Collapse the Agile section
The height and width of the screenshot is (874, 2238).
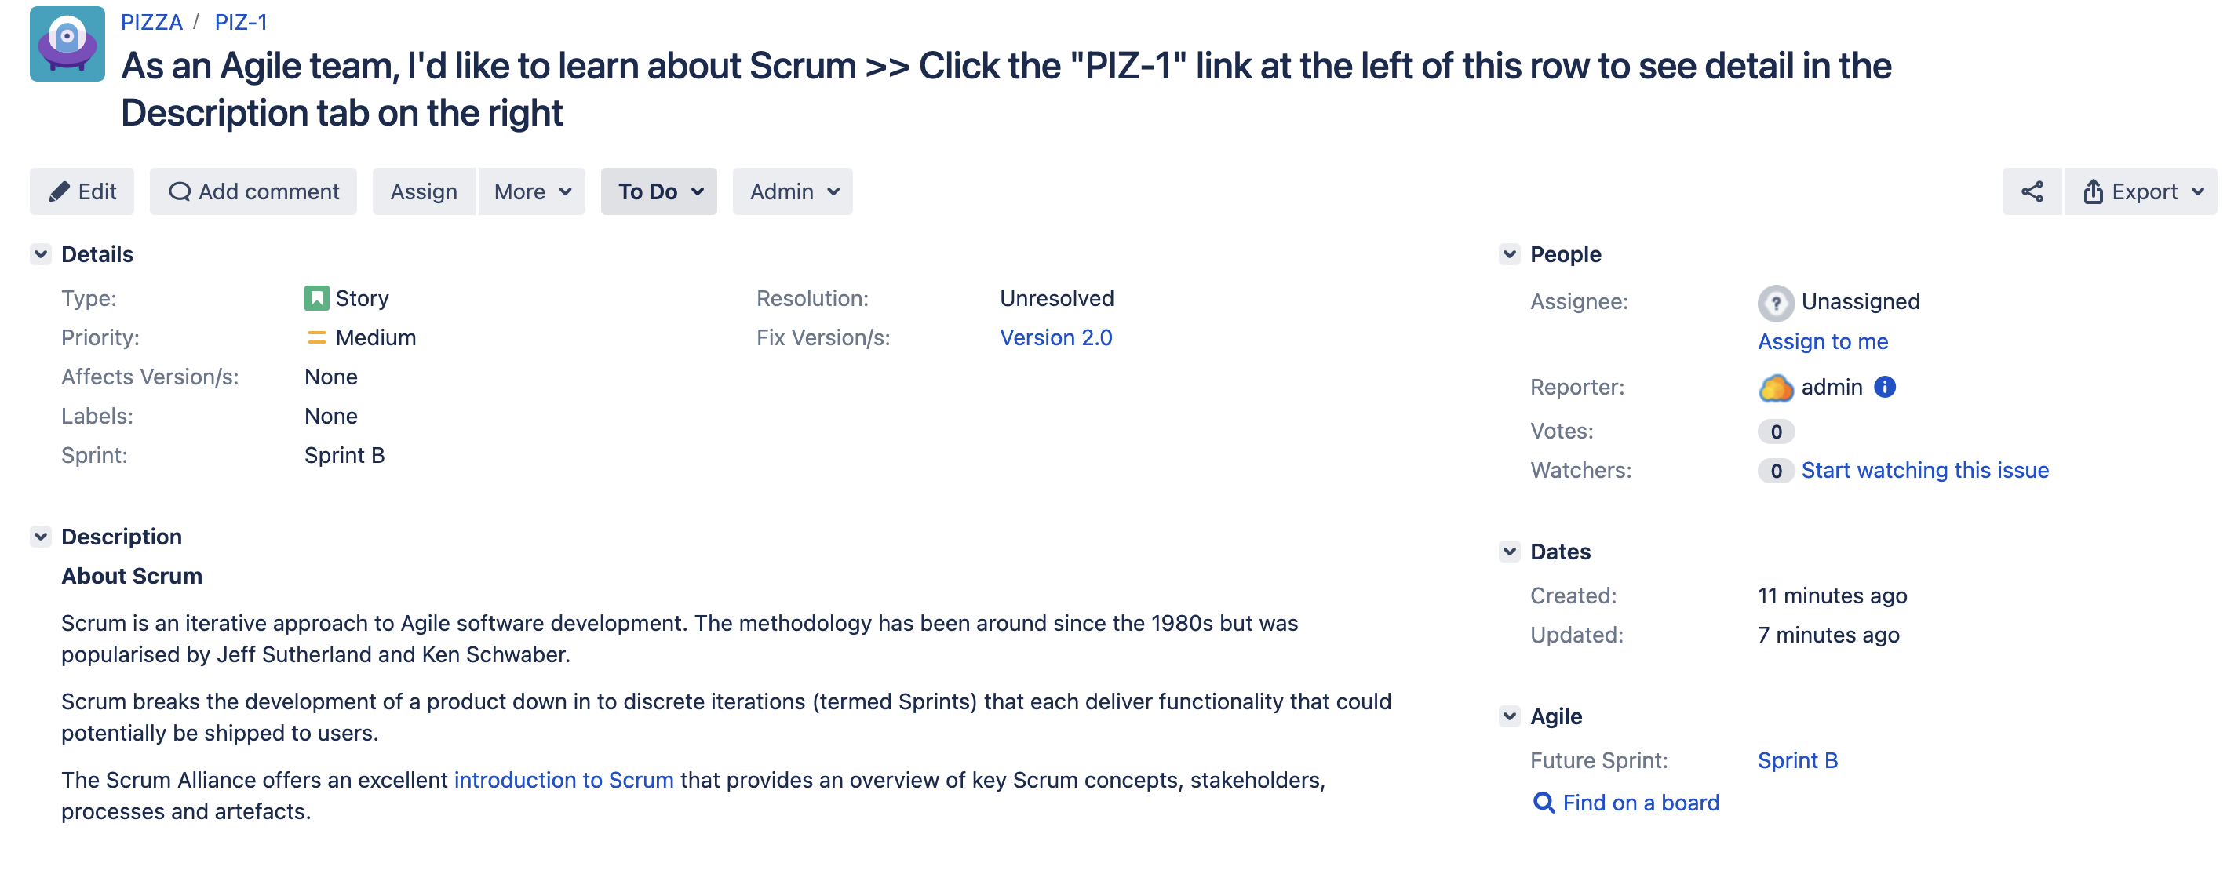click(x=1510, y=717)
